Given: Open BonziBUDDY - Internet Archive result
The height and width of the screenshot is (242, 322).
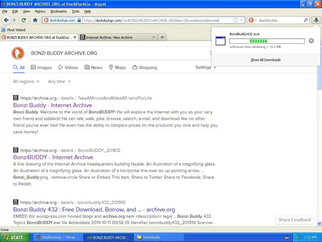Looking at the screenshot, I should tap(53, 157).
